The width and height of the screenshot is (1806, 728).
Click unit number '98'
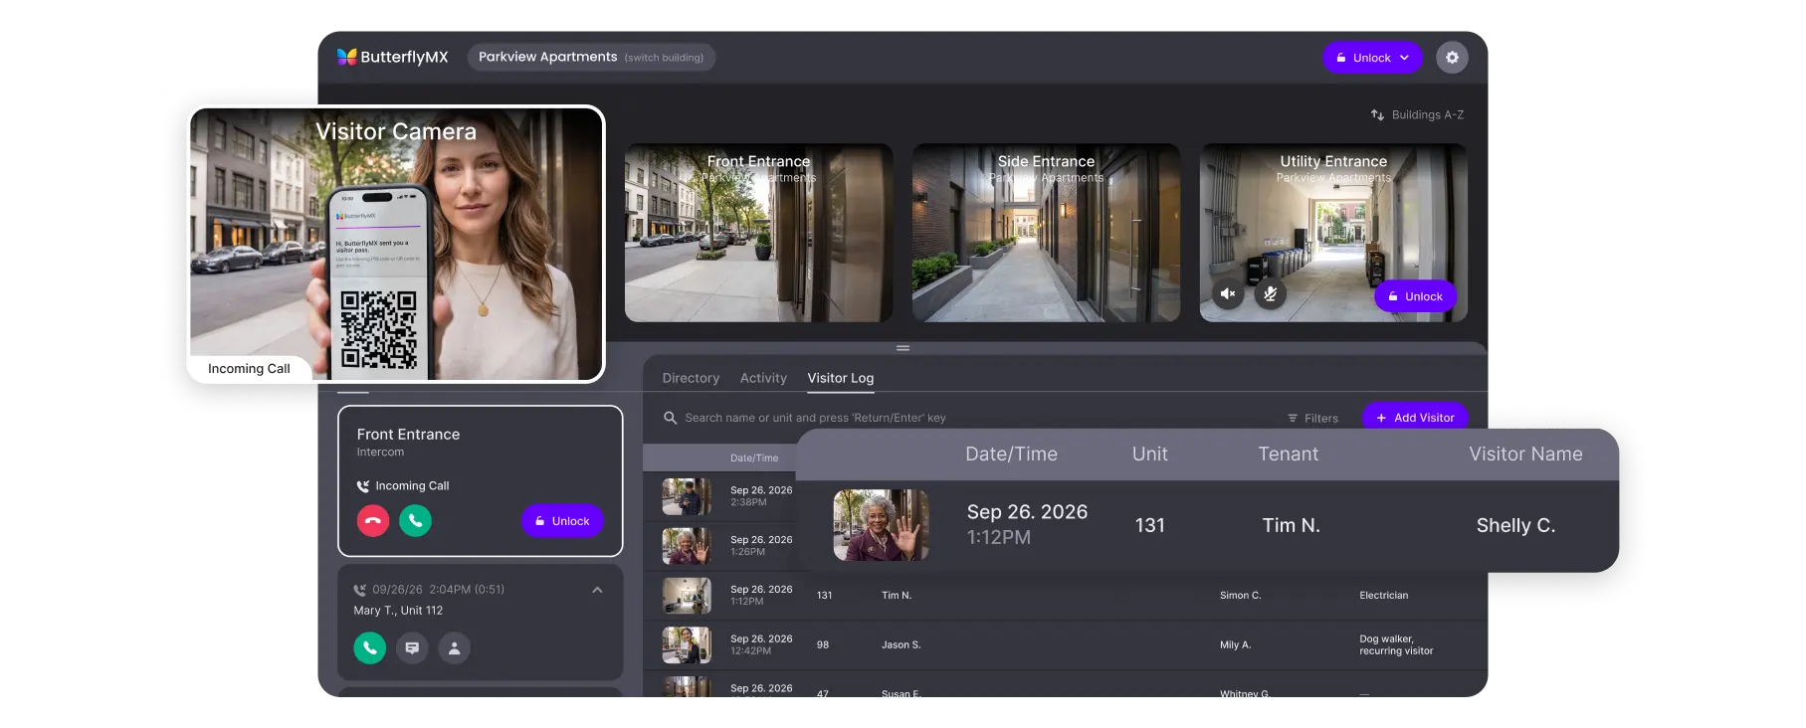point(823,644)
